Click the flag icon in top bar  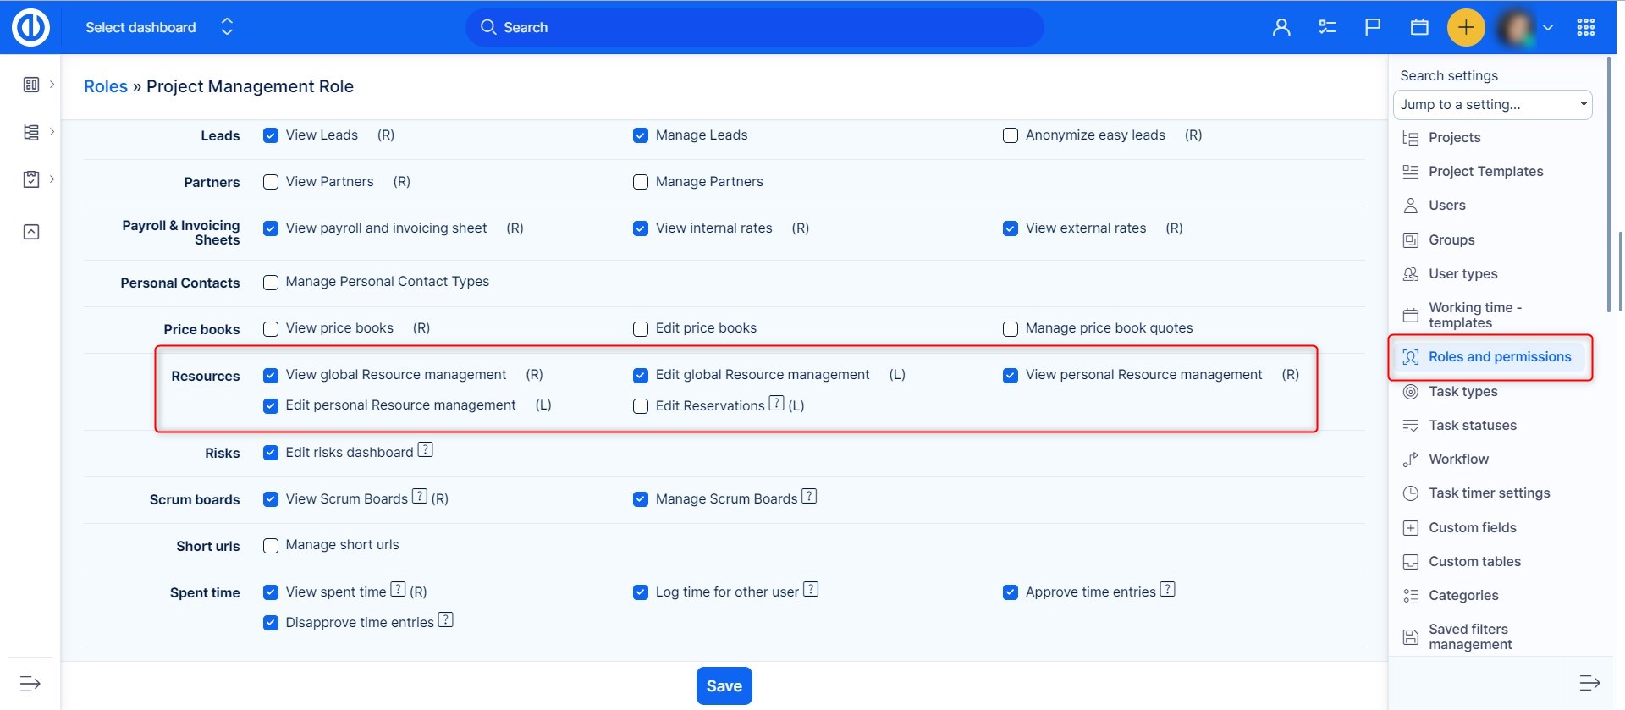click(1373, 27)
